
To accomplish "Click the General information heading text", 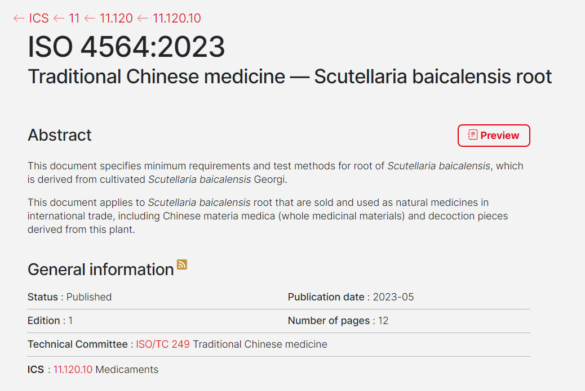I will (100, 269).
